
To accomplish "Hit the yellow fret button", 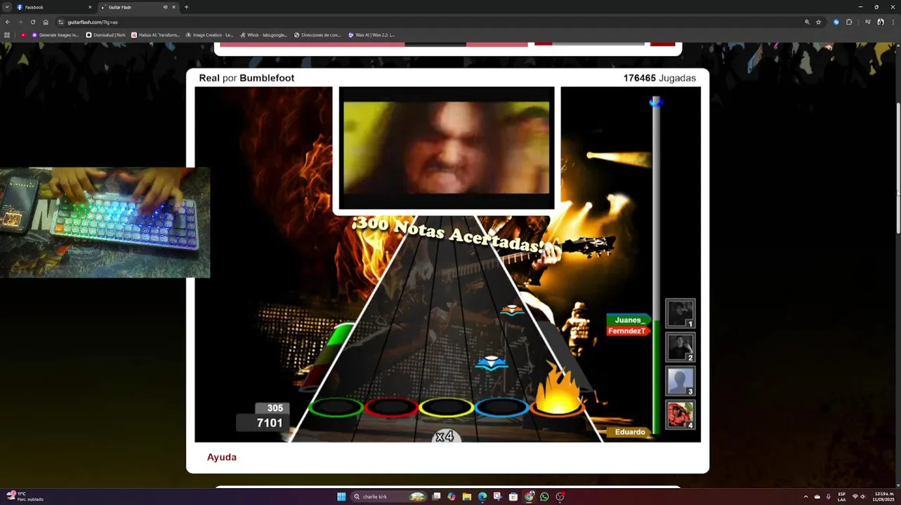I will pyautogui.click(x=446, y=407).
